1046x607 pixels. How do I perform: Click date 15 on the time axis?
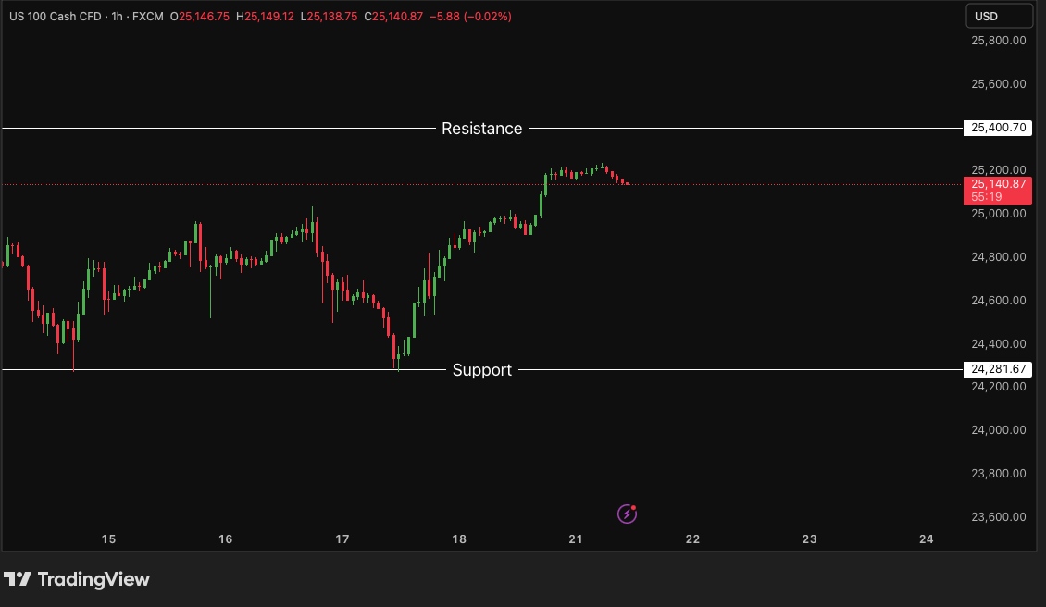click(x=108, y=539)
